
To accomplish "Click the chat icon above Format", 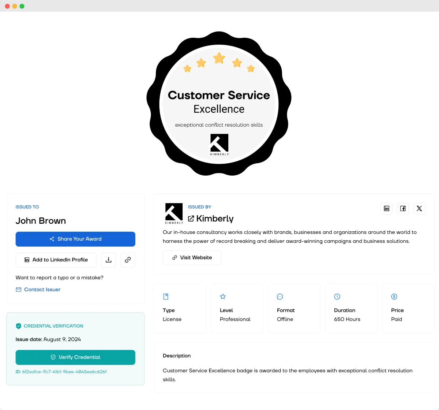I will 280,297.
